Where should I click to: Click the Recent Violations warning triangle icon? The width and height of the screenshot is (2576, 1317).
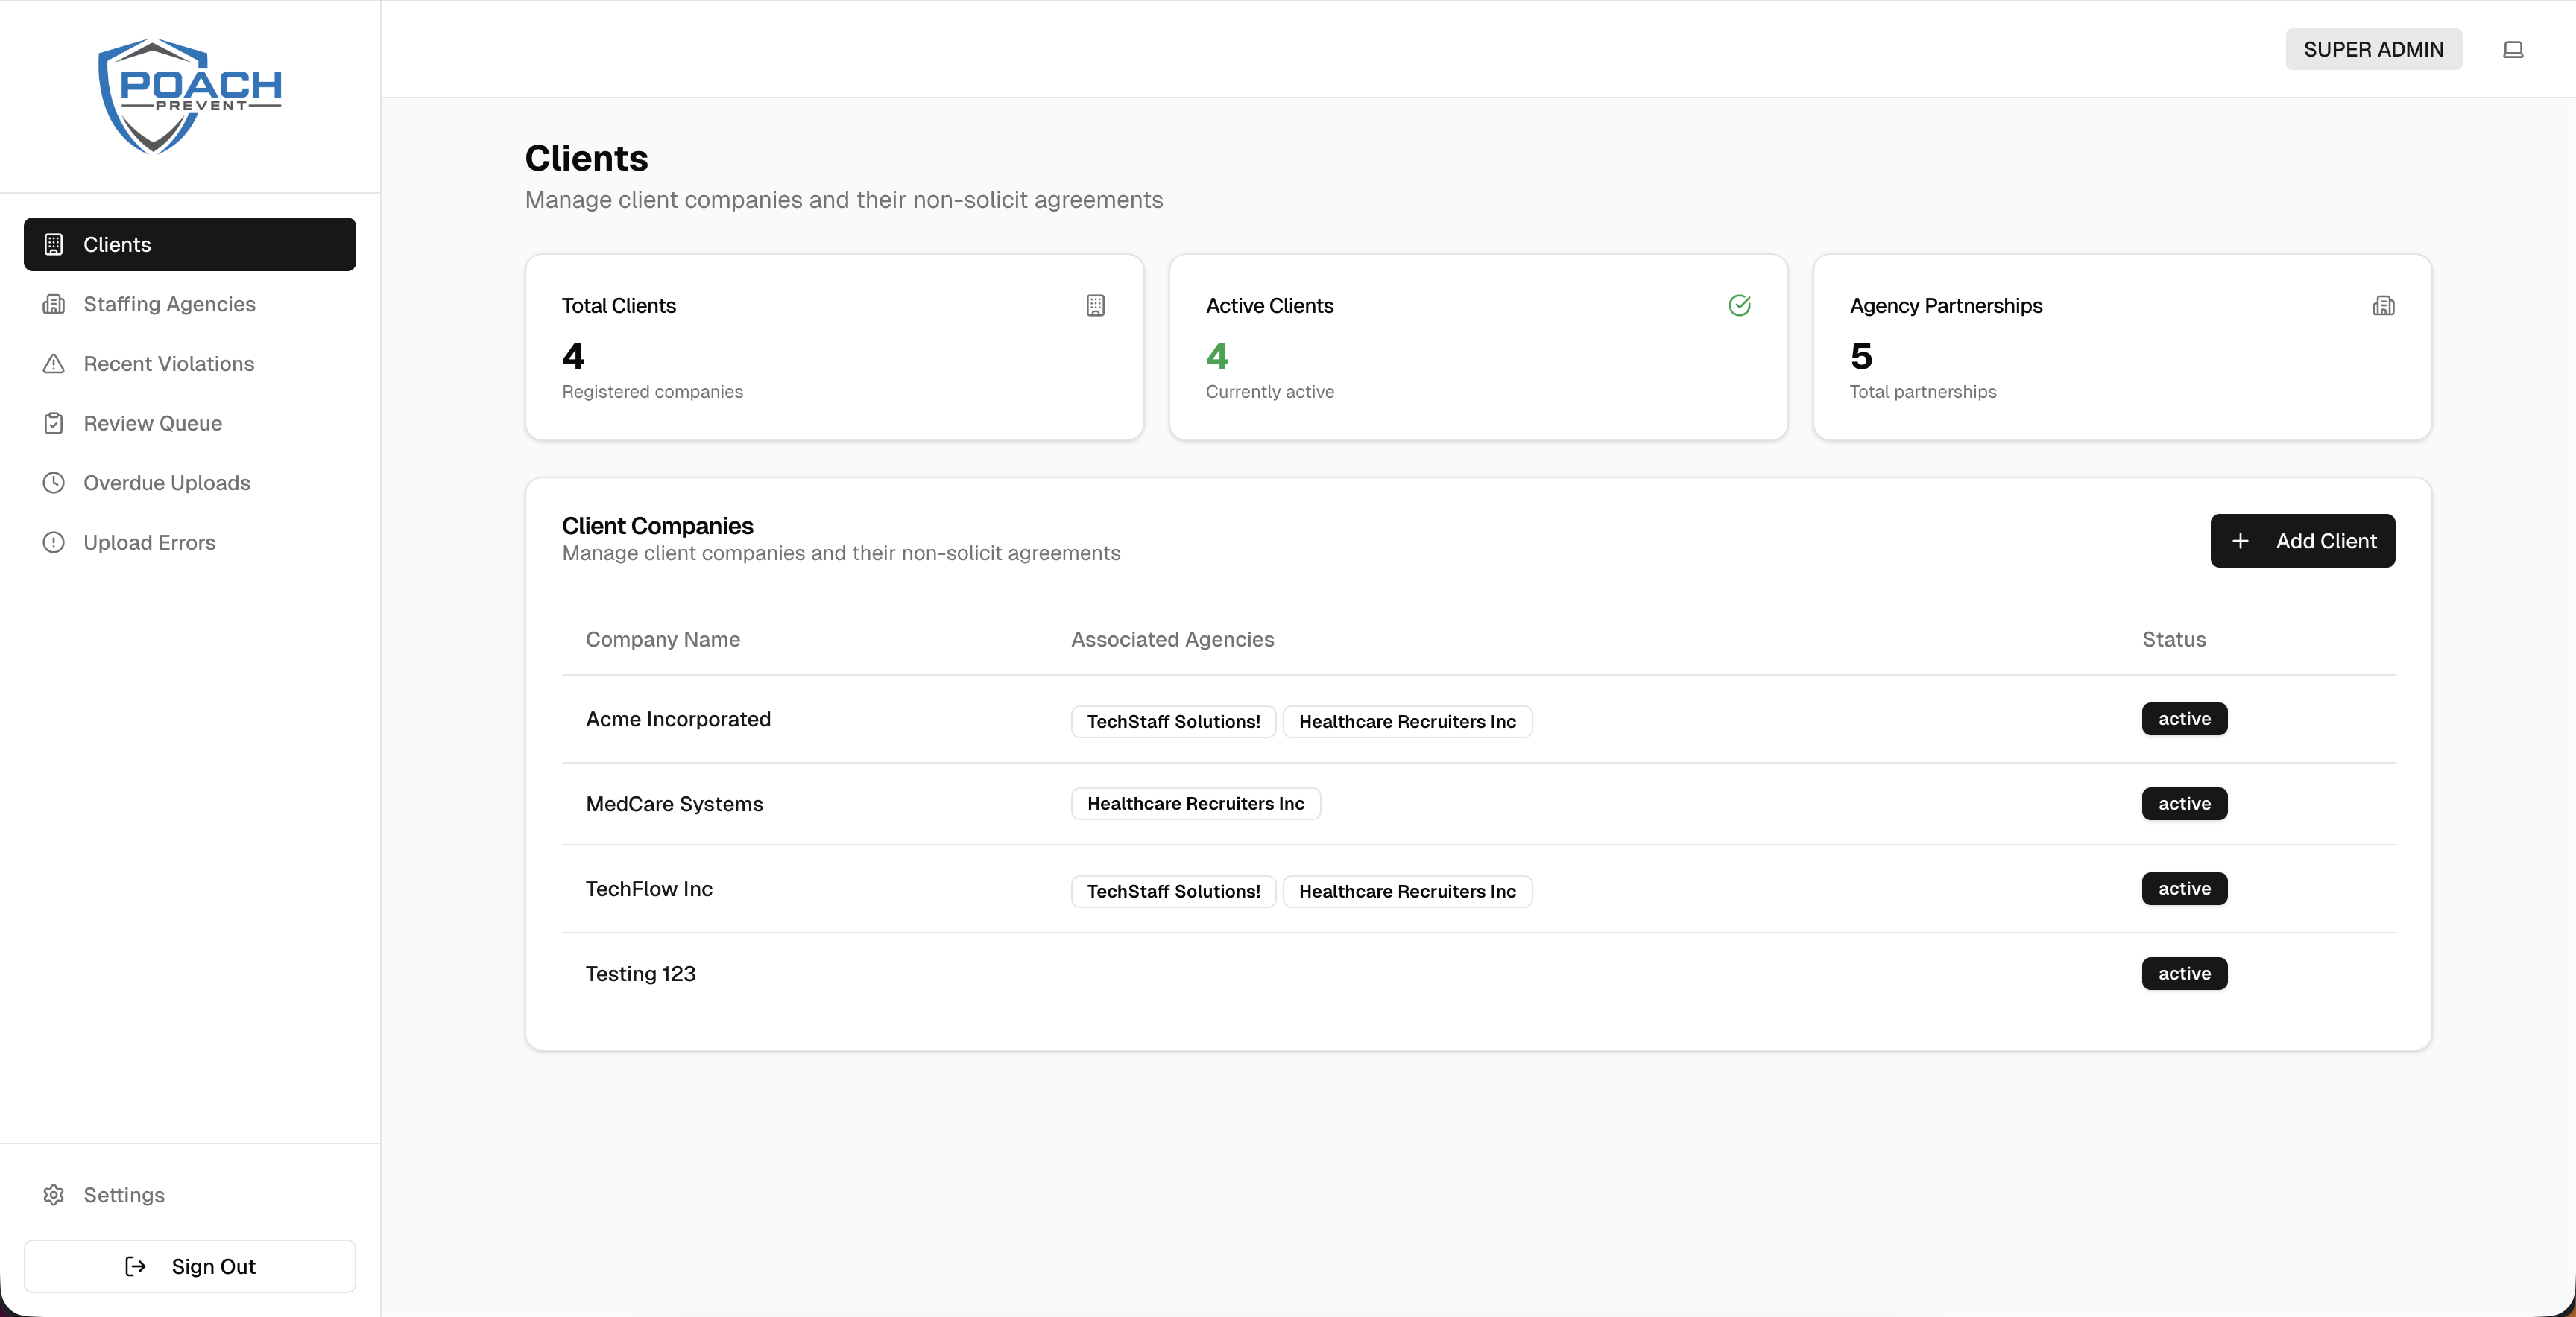(x=54, y=364)
